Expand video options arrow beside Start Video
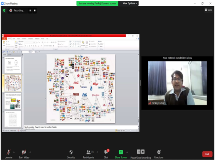The width and height of the screenshot is (215, 161). [30, 152]
